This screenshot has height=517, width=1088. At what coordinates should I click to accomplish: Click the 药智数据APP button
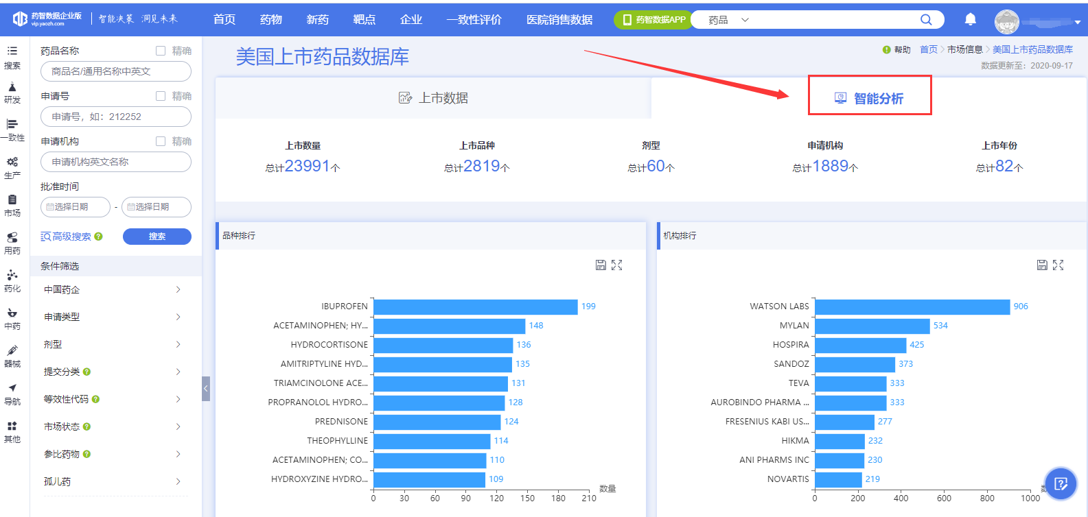[652, 20]
